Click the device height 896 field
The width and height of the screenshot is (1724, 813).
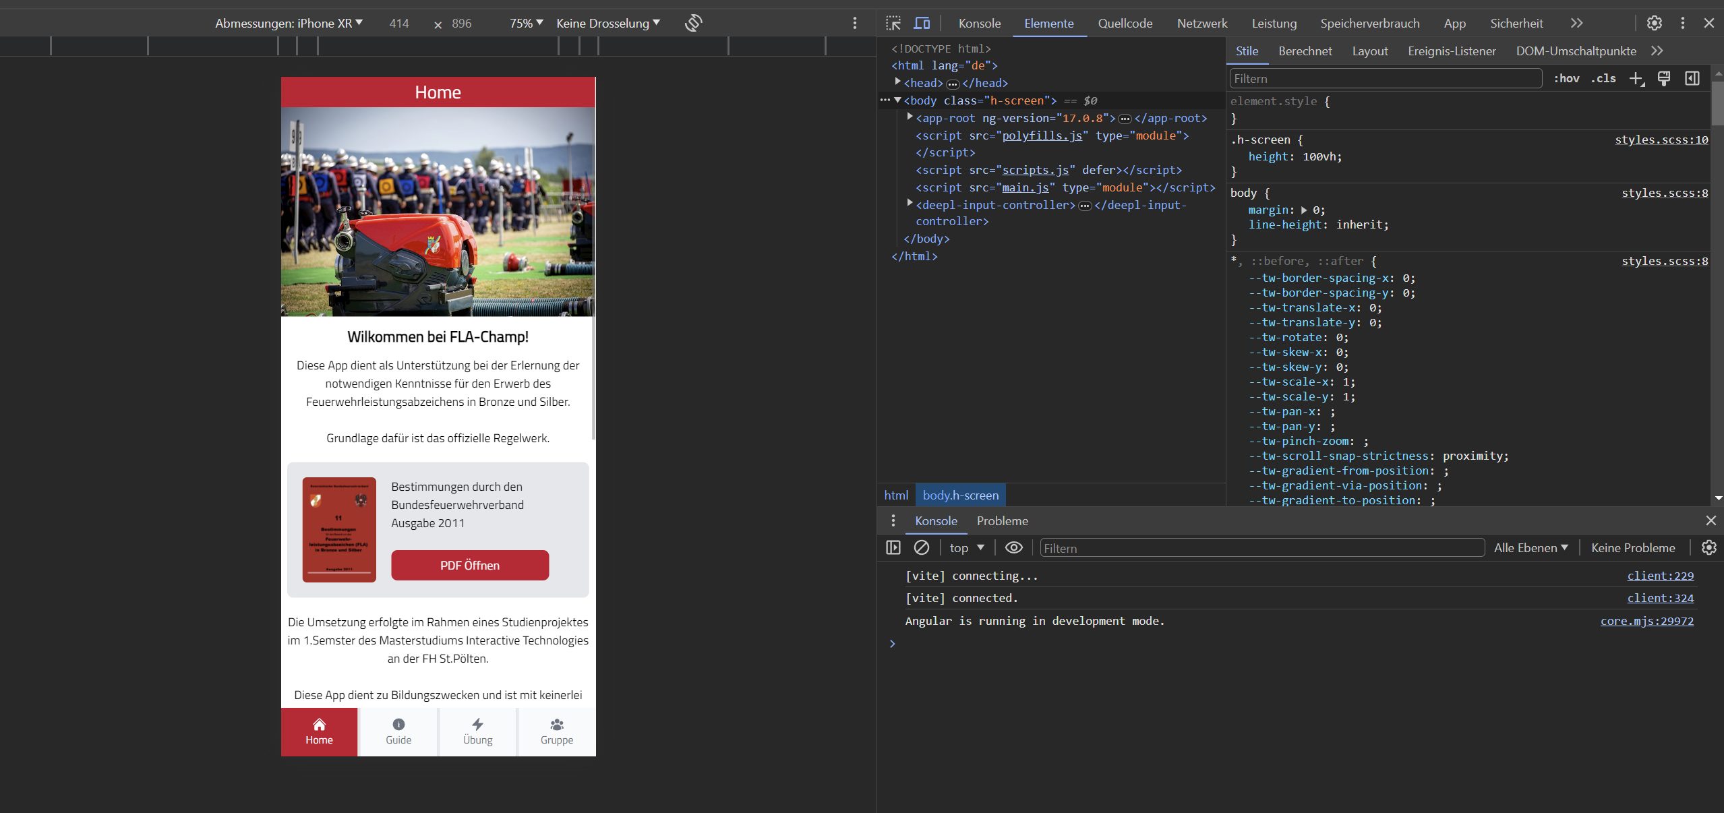coord(462,23)
